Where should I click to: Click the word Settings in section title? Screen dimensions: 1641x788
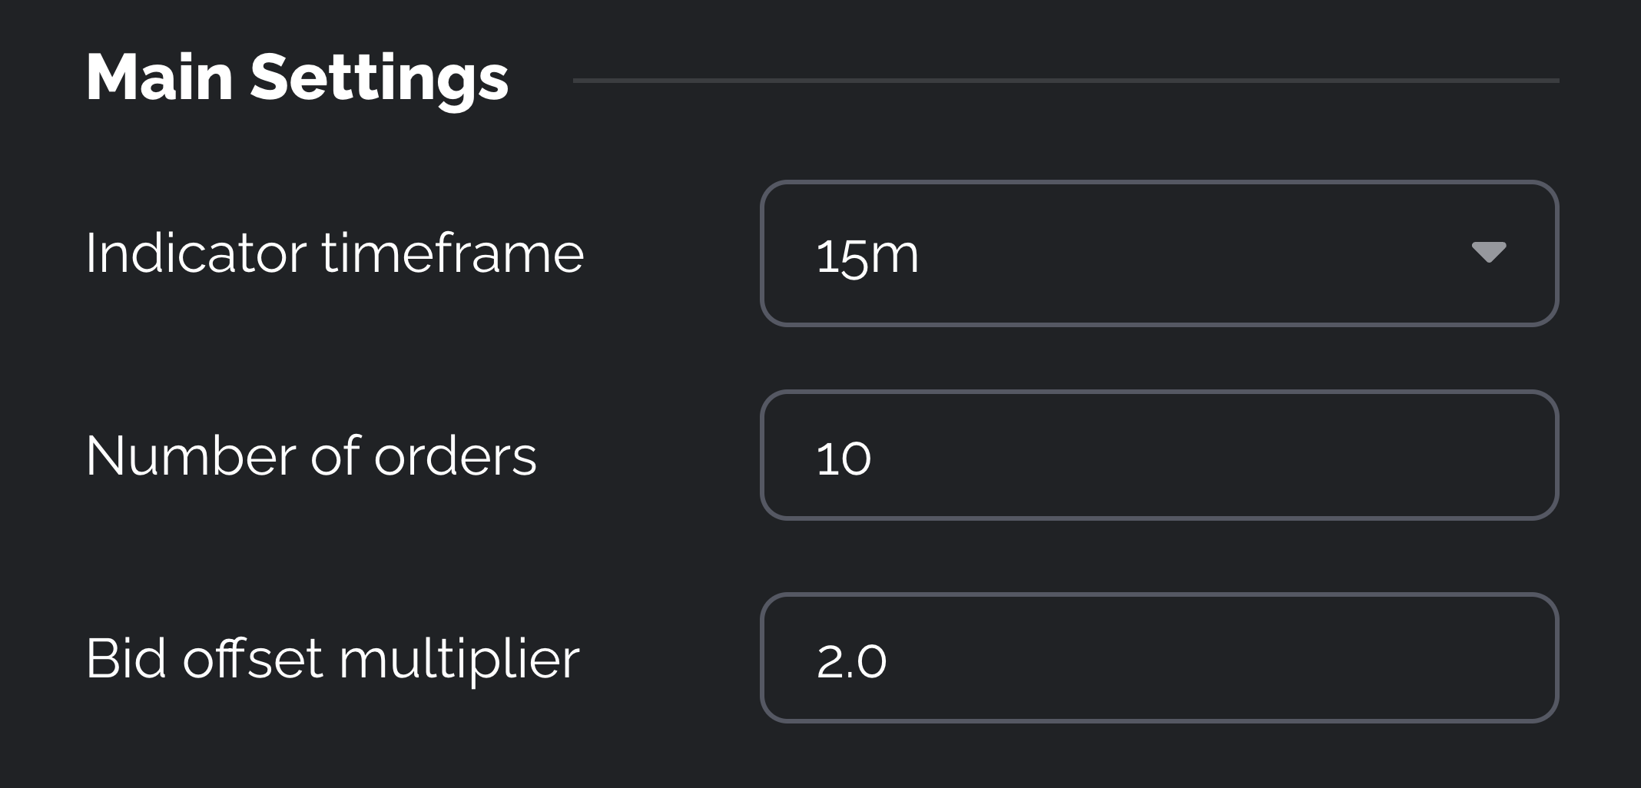(379, 78)
